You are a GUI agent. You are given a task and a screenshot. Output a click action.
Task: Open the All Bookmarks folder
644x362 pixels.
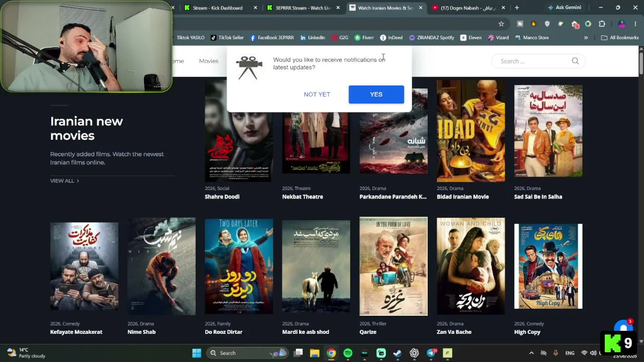click(x=620, y=38)
